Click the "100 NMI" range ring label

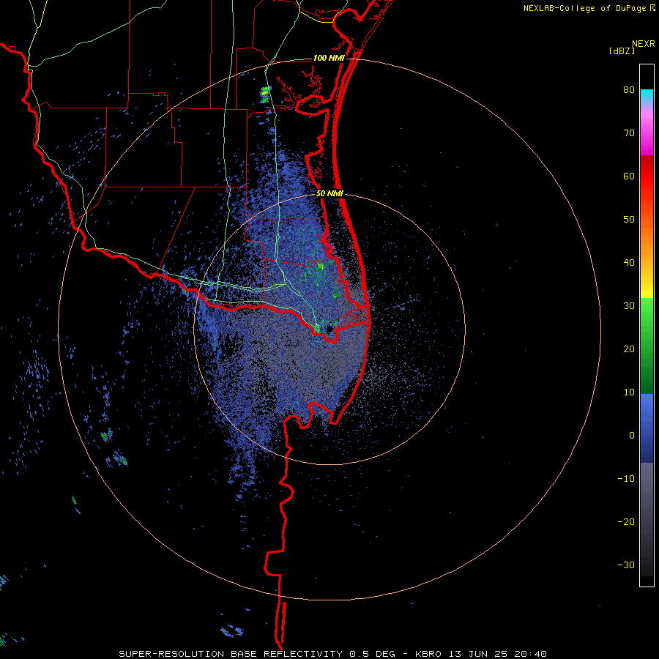pyautogui.click(x=328, y=58)
